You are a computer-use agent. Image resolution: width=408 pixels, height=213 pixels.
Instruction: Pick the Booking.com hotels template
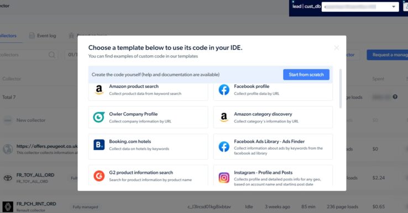[148, 146]
